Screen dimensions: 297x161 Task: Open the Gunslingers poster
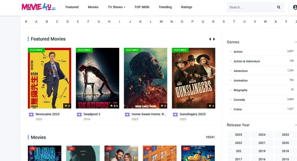pyautogui.click(x=194, y=78)
